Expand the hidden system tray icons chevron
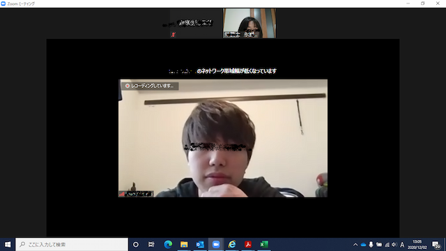Screen dimensions: 446x251 [x=355, y=245]
